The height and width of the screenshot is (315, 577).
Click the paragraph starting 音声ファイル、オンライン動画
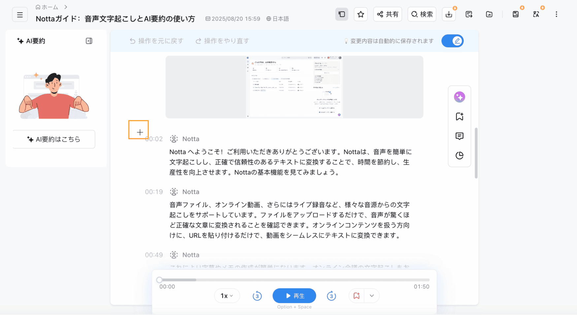click(290, 220)
